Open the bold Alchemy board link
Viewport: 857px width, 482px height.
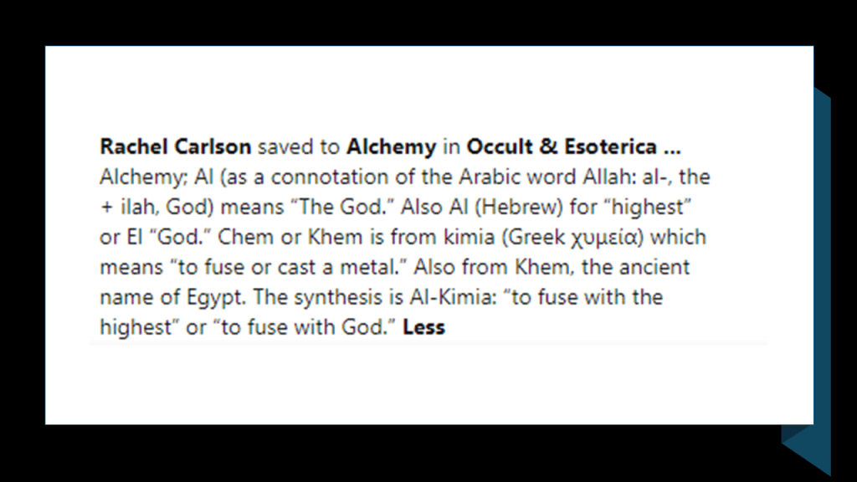tap(391, 147)
